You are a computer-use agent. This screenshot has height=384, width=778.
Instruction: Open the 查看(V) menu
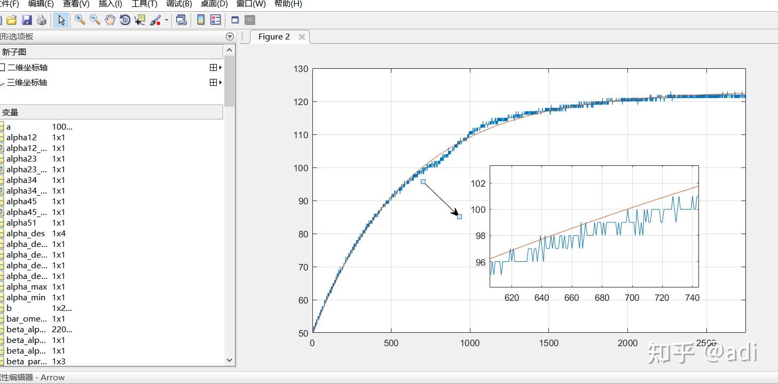(76, 4)
